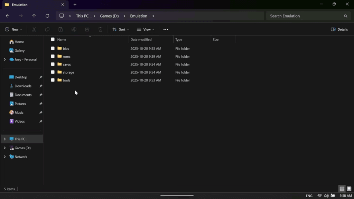The image size is (354, 199).
Task: Open the network status icon in system tray
Action: [x=320, y=195]
